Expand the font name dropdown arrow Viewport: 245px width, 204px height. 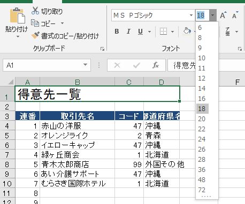point(191,15)
